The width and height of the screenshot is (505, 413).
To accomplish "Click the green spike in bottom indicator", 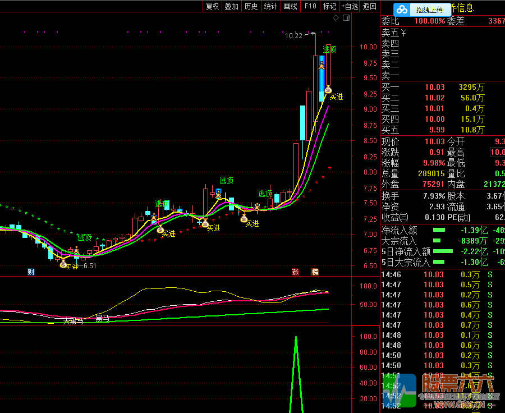I will click(296, 374).
